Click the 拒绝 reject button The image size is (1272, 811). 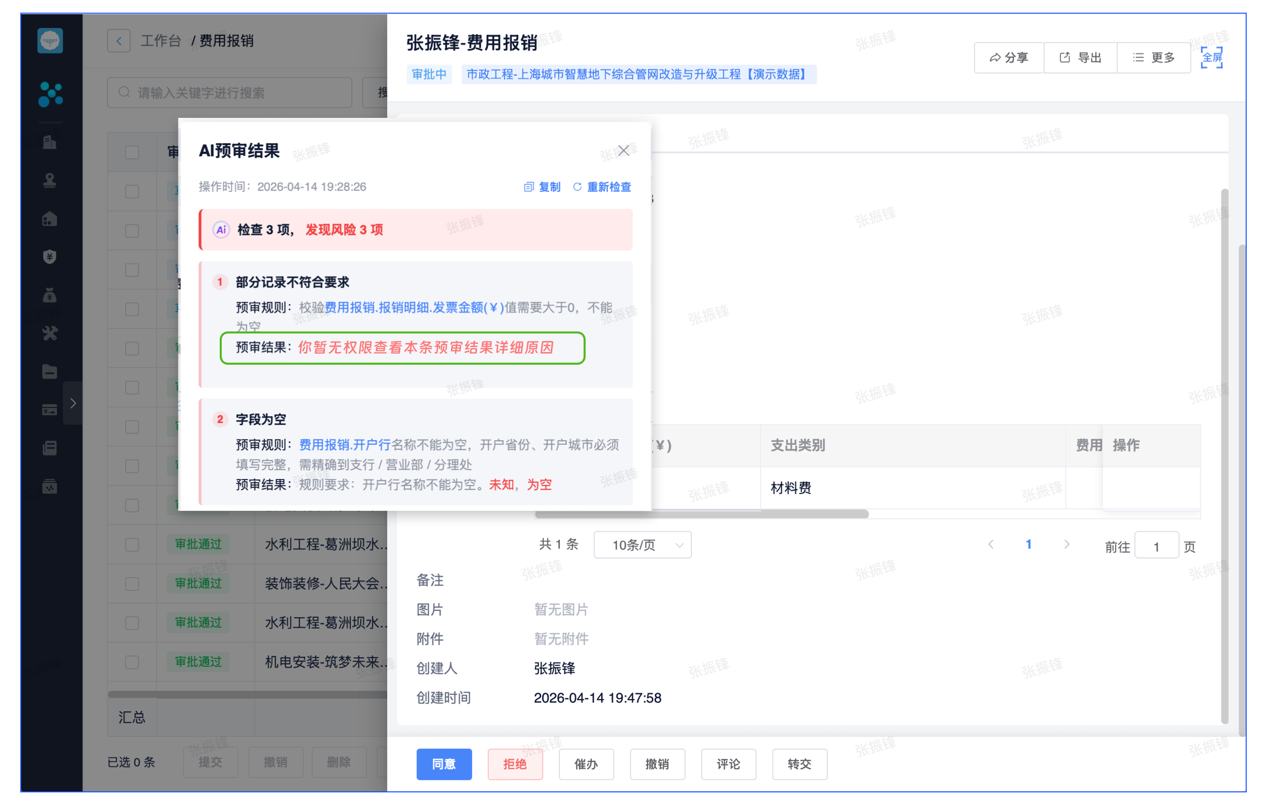pos(515,764)
